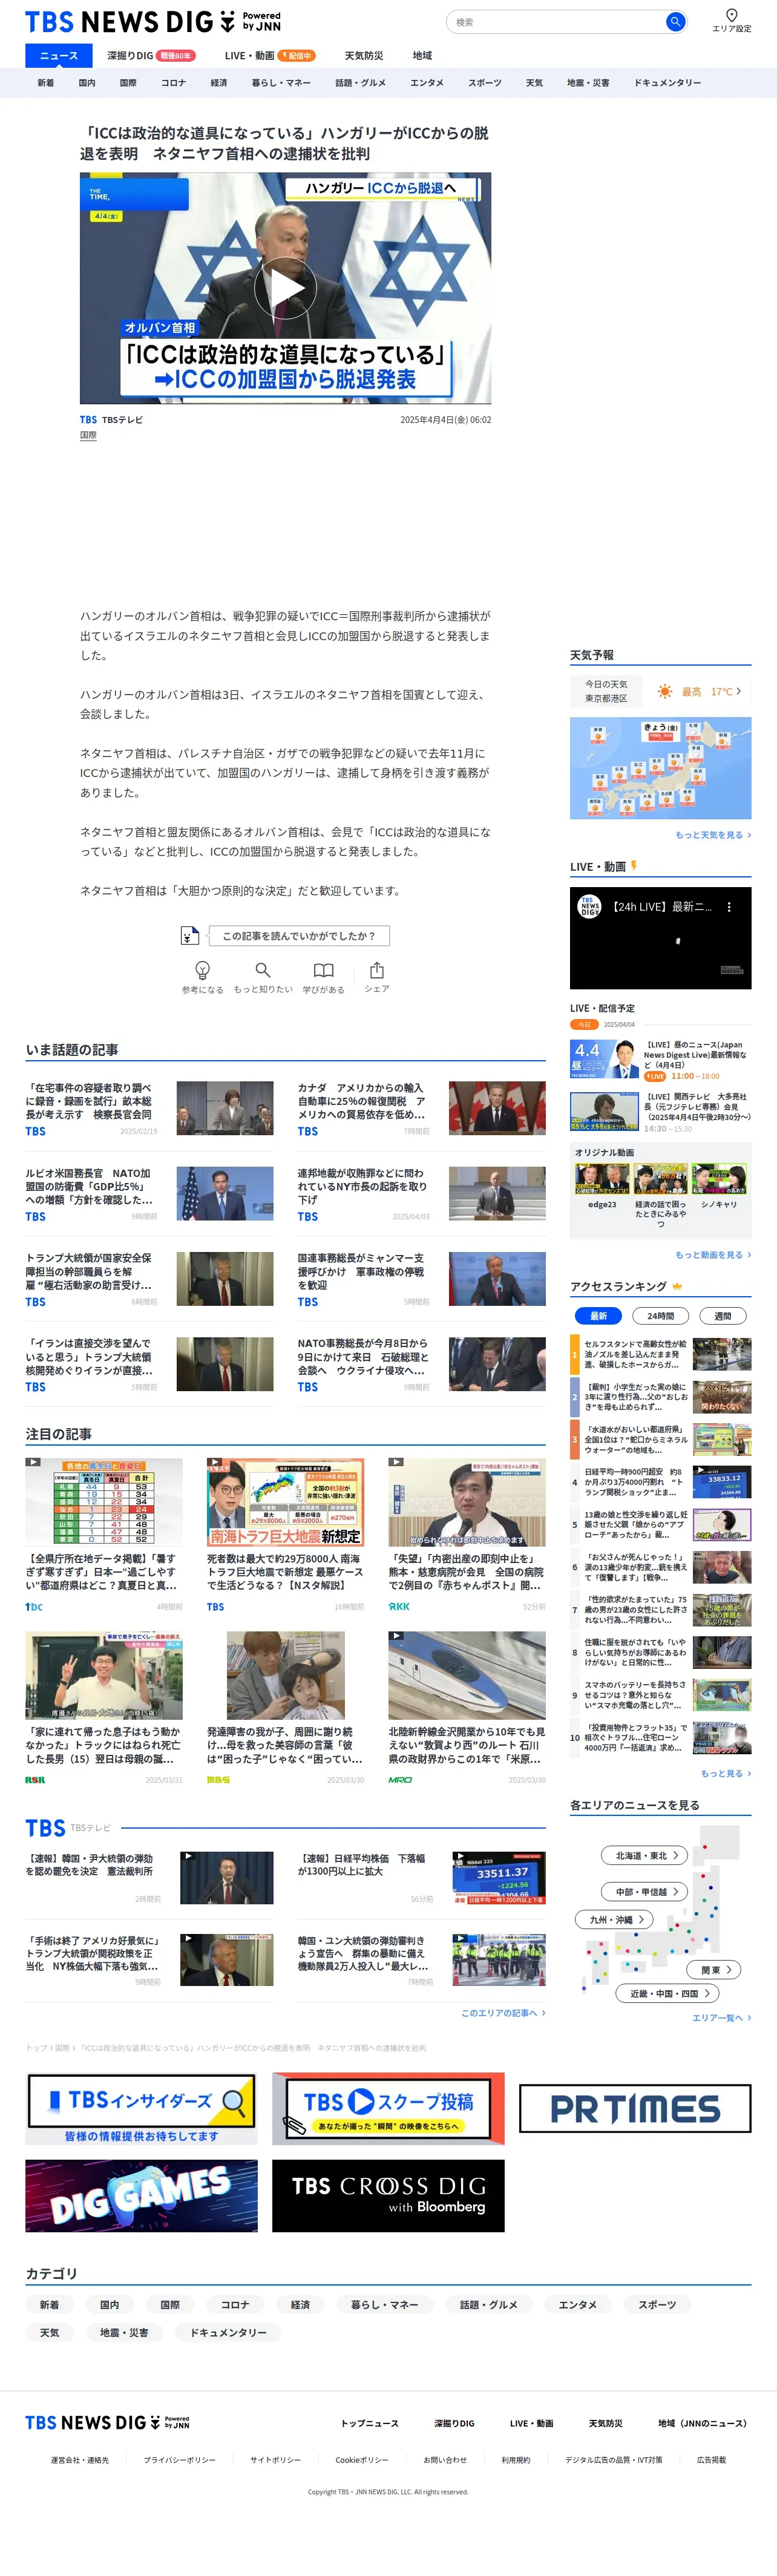Open the TBSスクープ投稿 banner
Viewport: 777px width, 2576px height.
[x=388, y=2108]
